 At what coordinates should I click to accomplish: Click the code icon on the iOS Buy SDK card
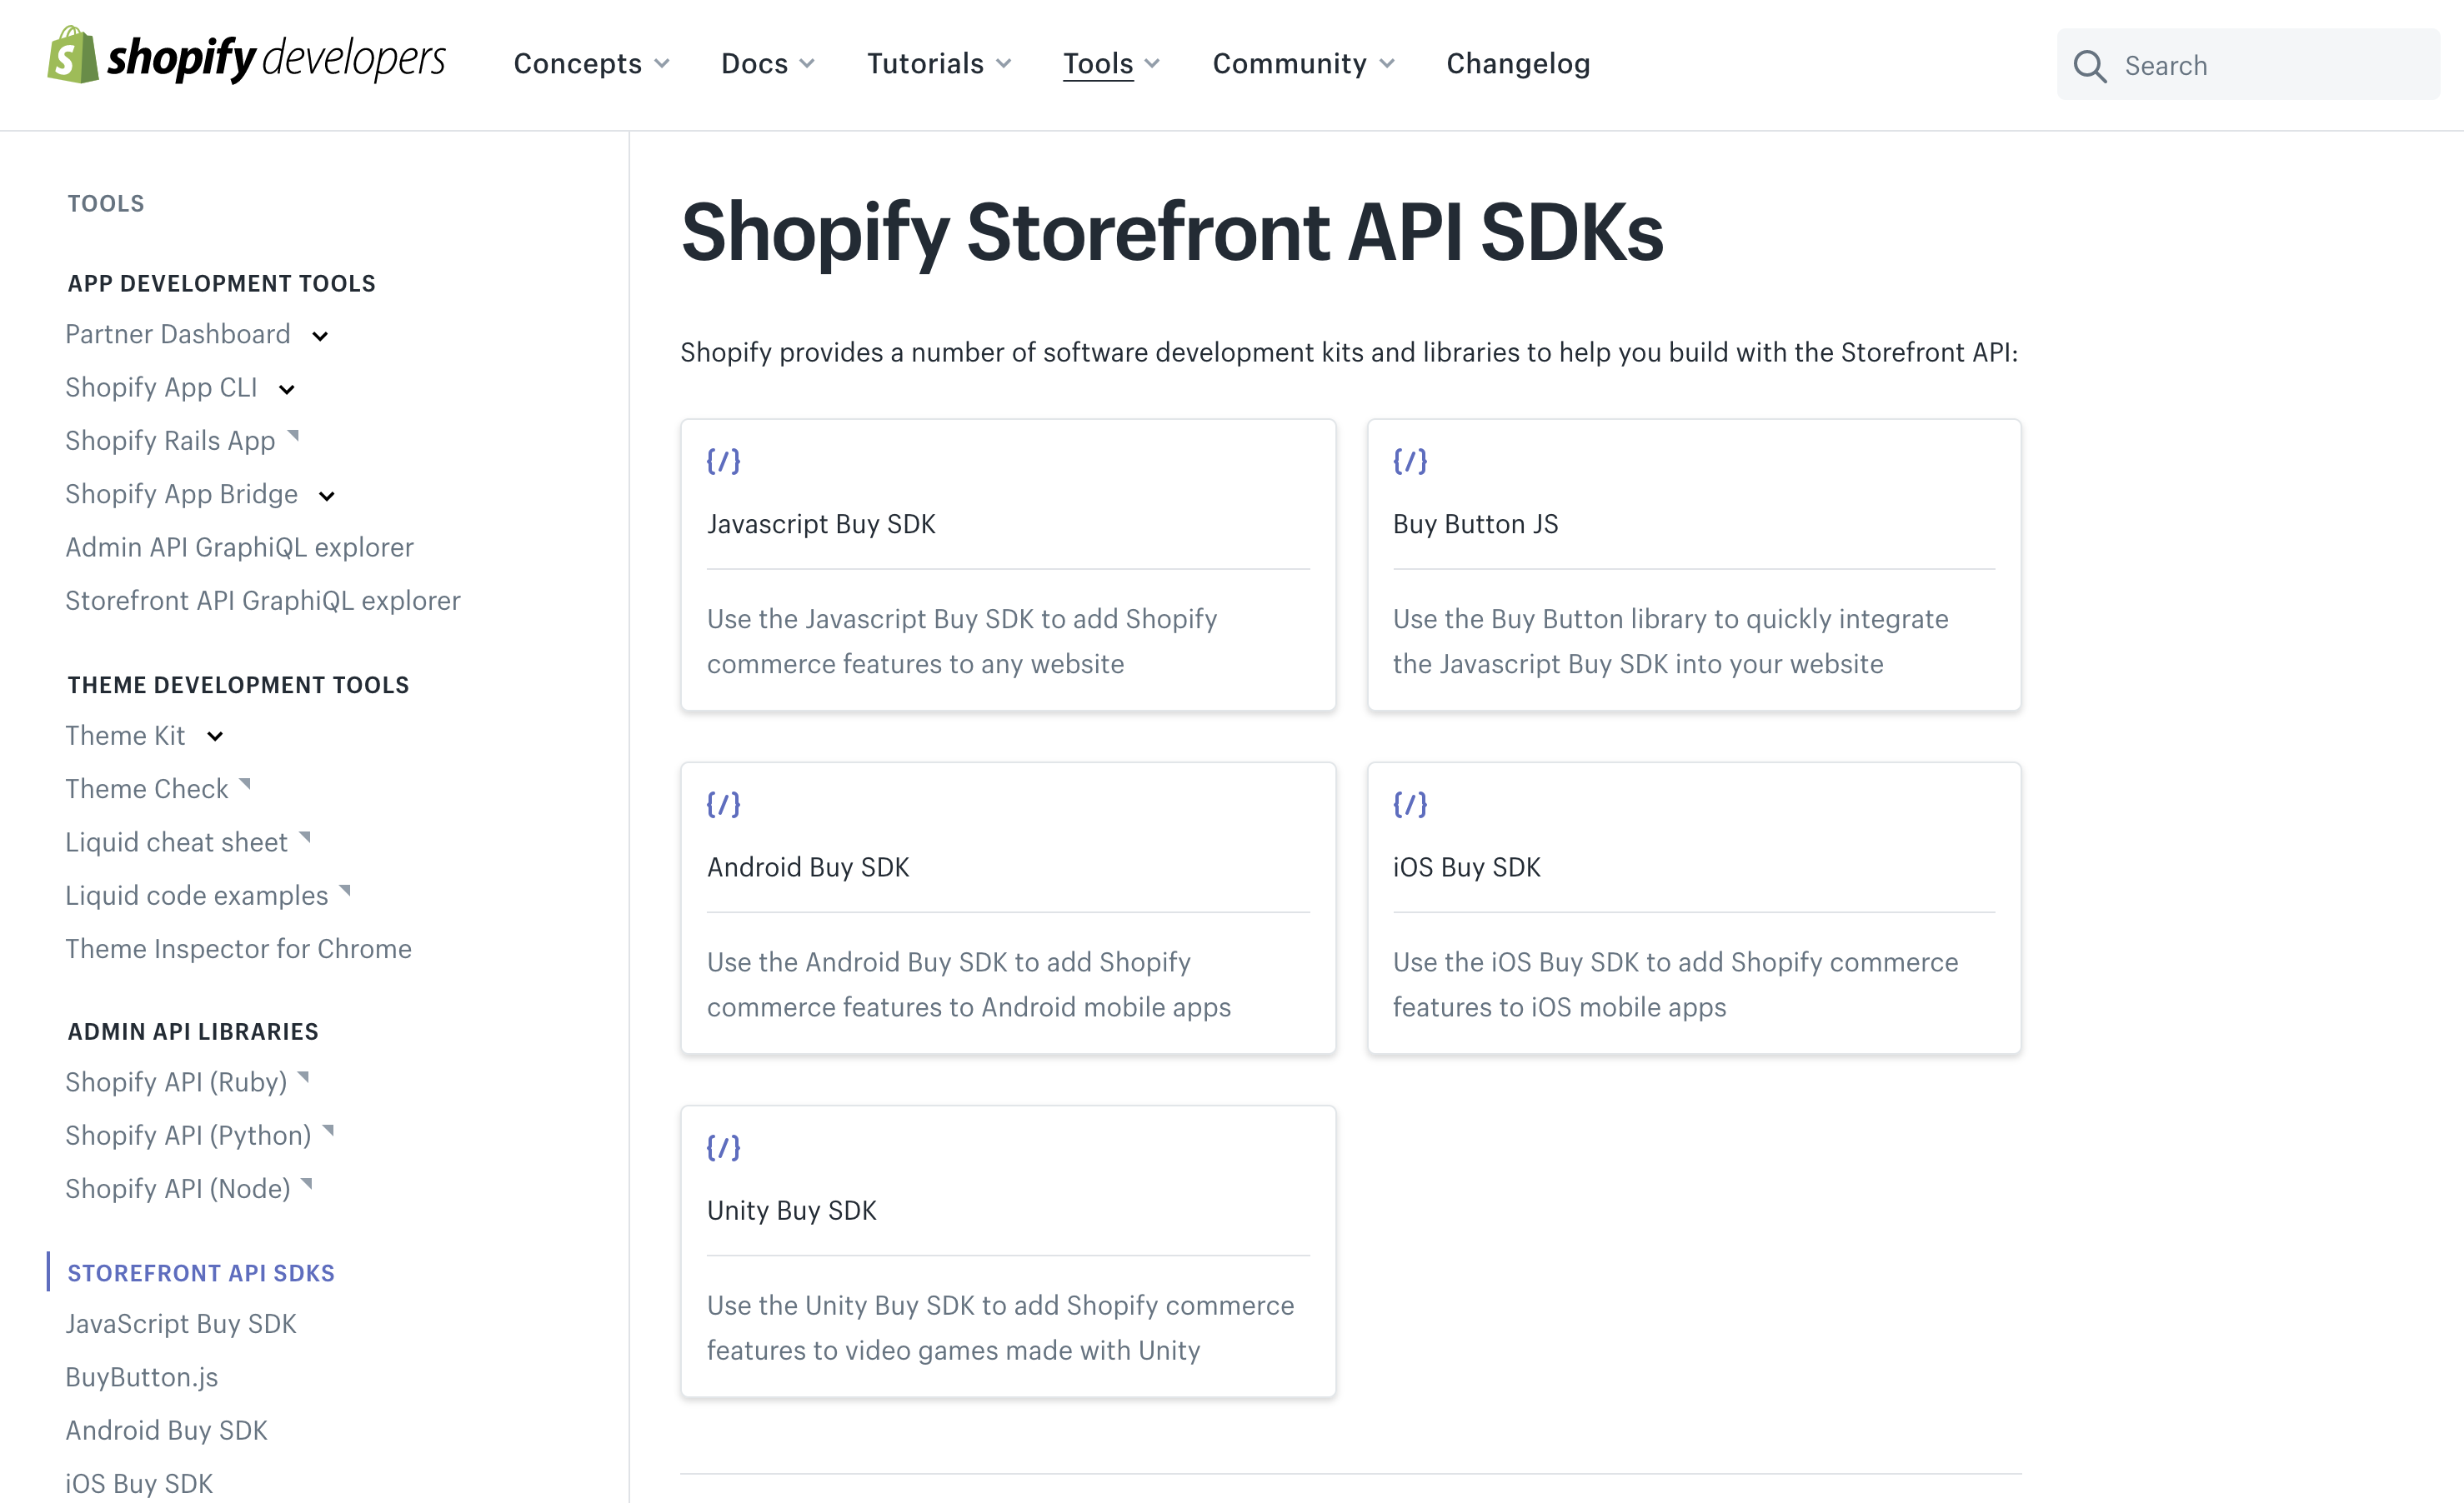click(1410, 805)
